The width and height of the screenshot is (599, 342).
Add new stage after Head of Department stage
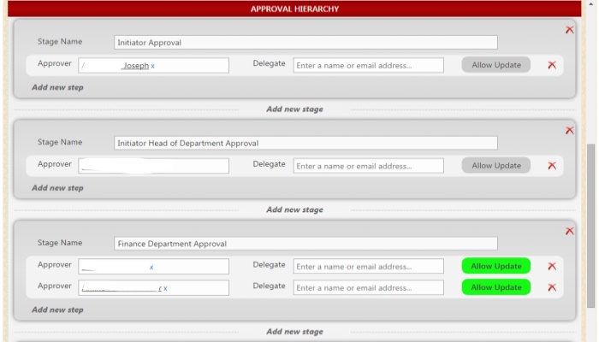tap(294, 209)
